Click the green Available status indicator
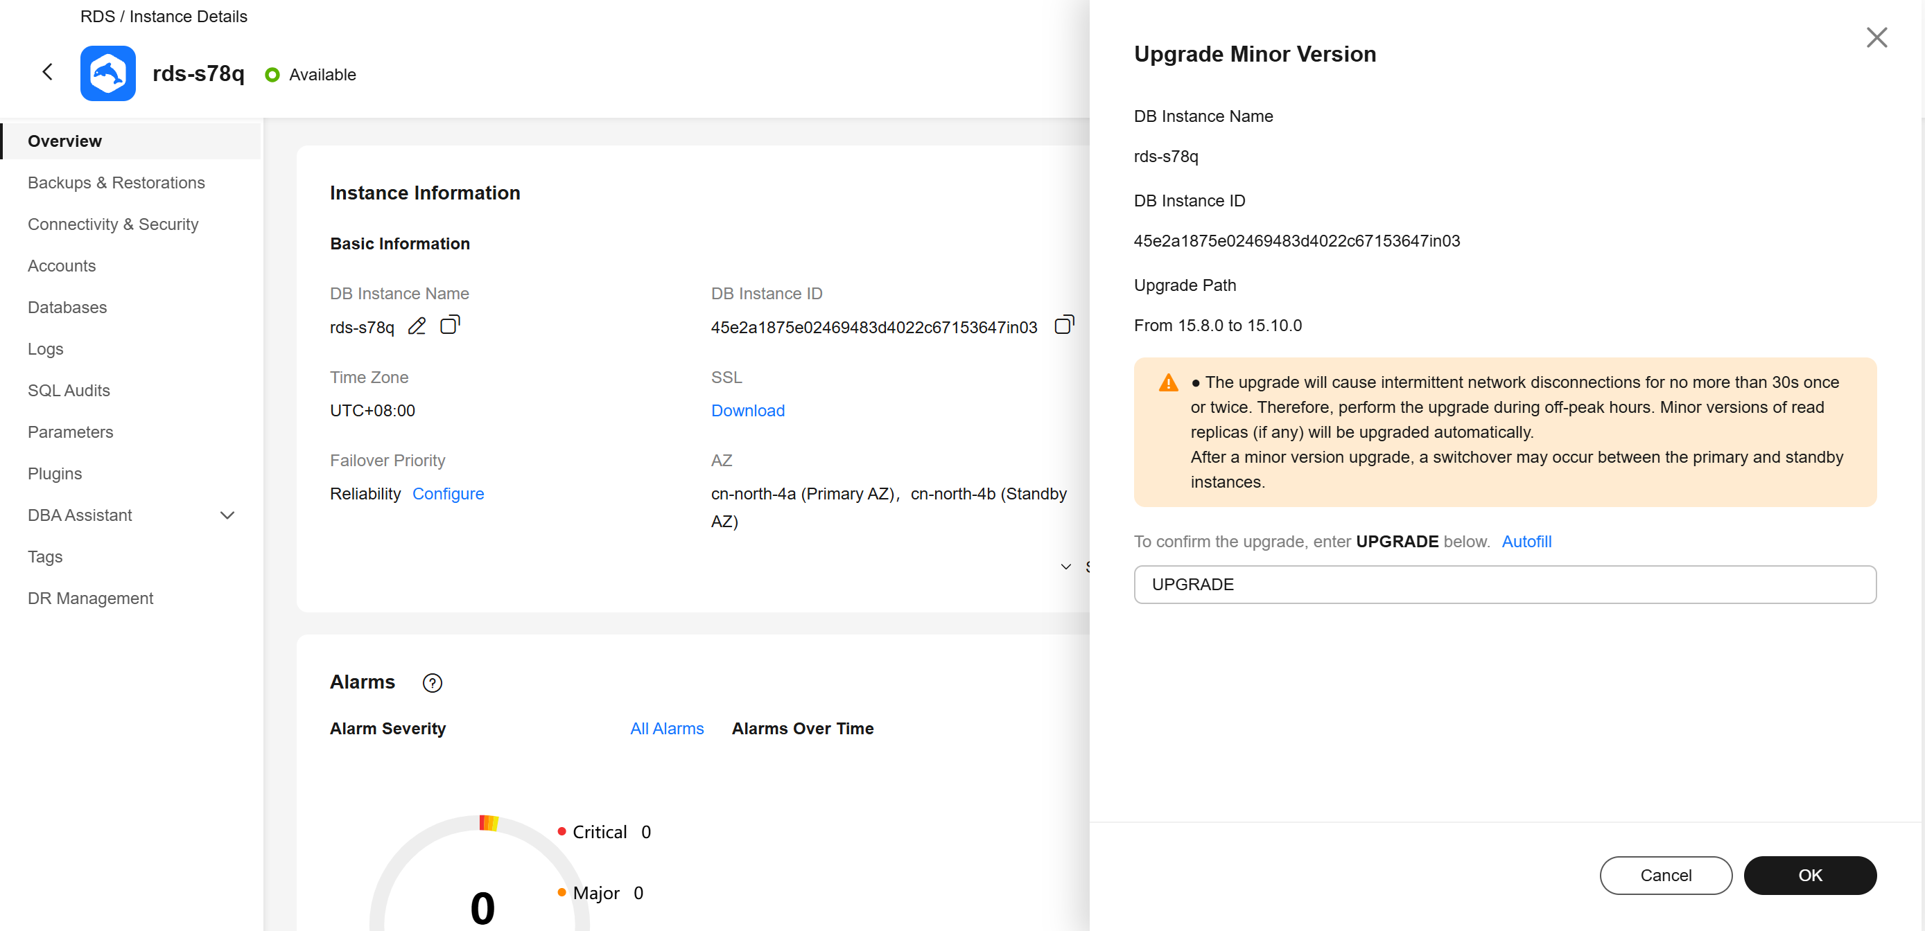The width and height of the screenshot is (1925, 931). point(272,75)
